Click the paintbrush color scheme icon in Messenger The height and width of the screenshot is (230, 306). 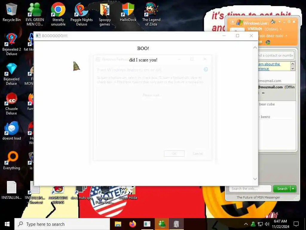coord(273,22)
